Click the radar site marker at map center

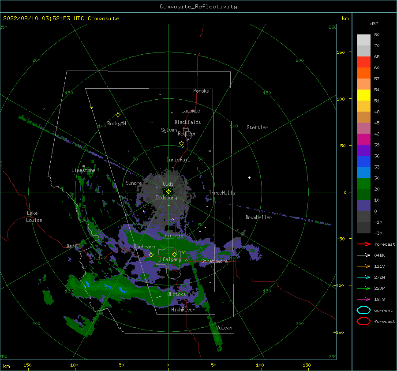click(169, 192)
